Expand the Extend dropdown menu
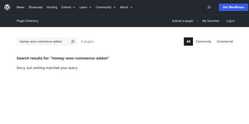 [x=68, y=7]
